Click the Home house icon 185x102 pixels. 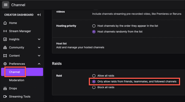(5, 23)
